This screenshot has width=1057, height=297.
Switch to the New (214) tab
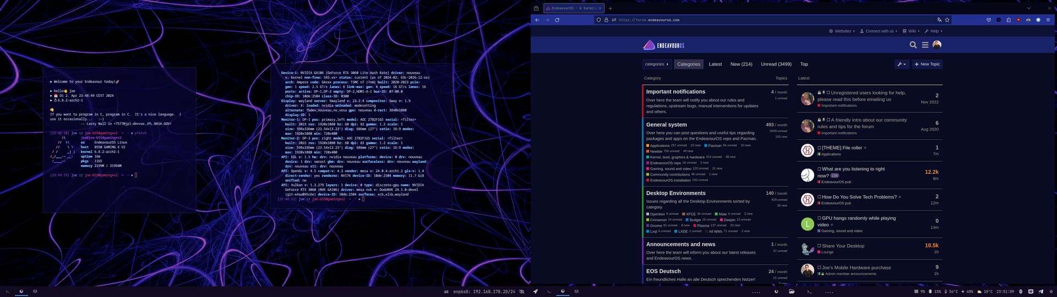coord(741,64)
